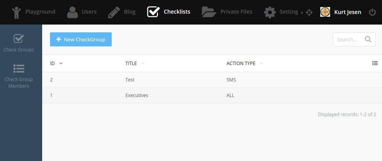The height and width of the screenshot is (161, 382).
Task: Open Playground menu label
Action: pyautogui.click(x=40, y=12)
